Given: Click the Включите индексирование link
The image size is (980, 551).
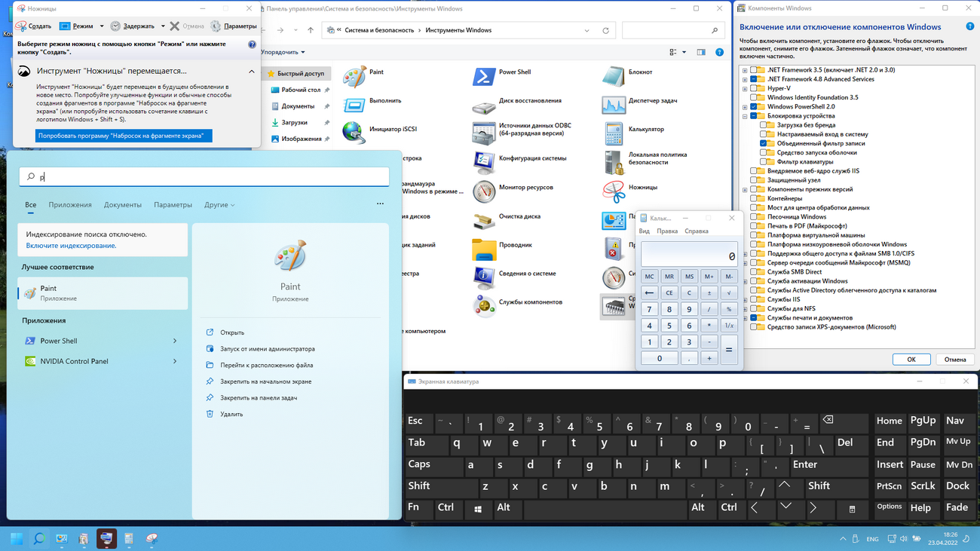Looking at the screenshot, I should pyautogui.click(x=71, y=246).
